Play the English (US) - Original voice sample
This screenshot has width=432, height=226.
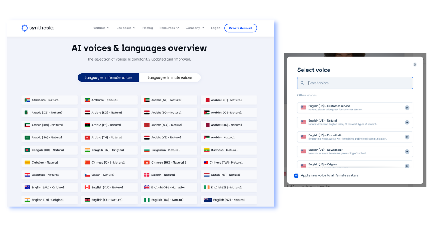[x=407, y=166]
